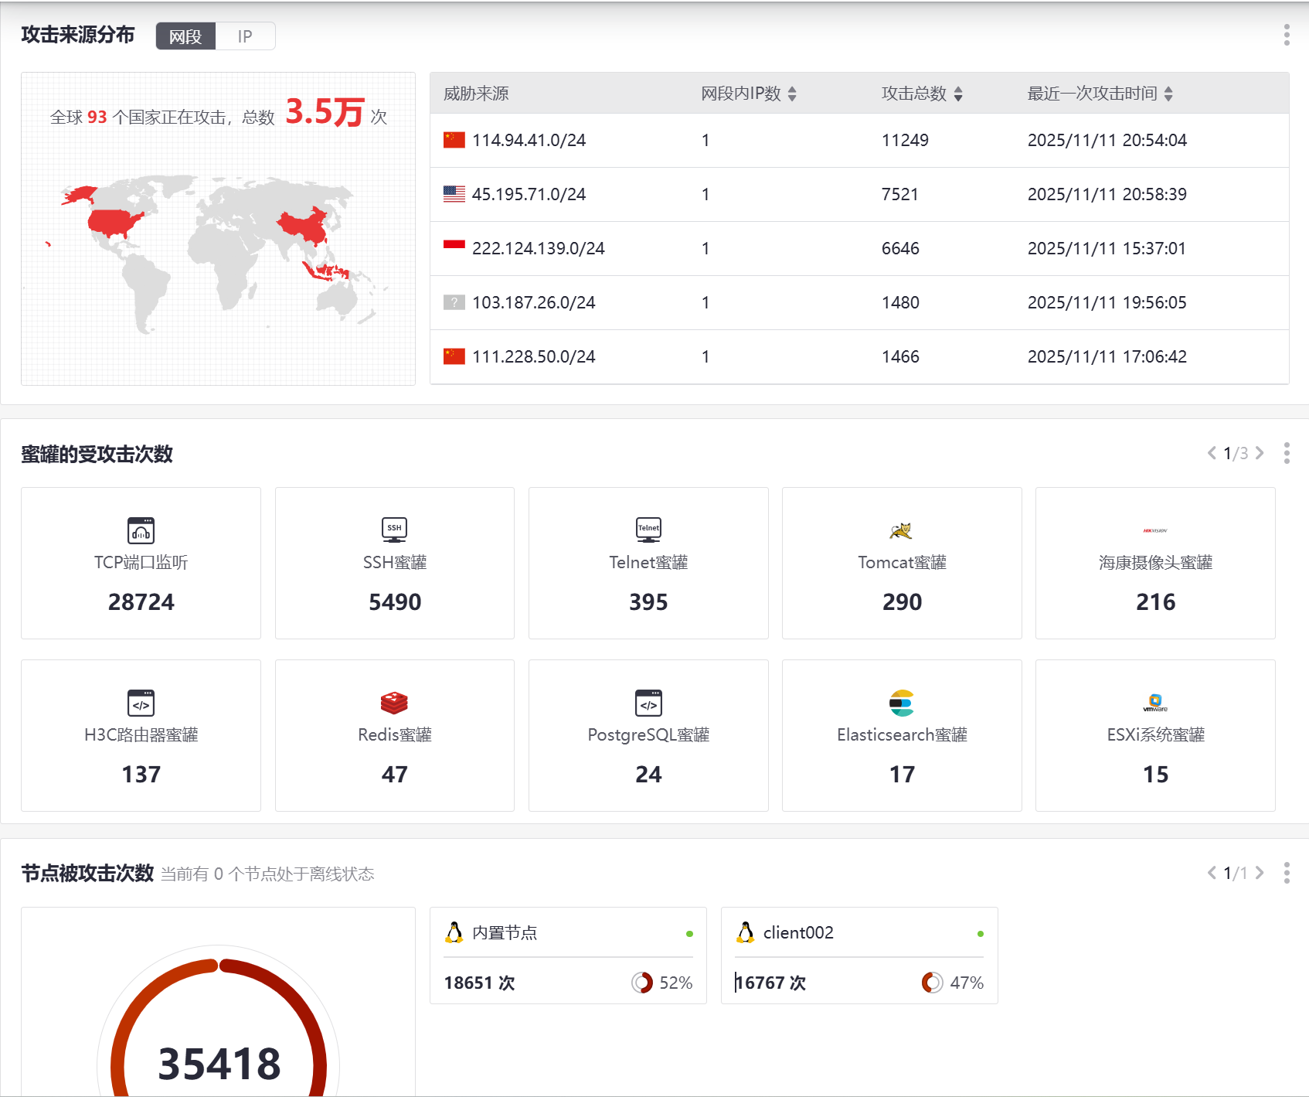This screenshot has width=1309, height=1097.
Task: Click the 35418 total attacks donut gauge
Action: [x=219, y=1028]
